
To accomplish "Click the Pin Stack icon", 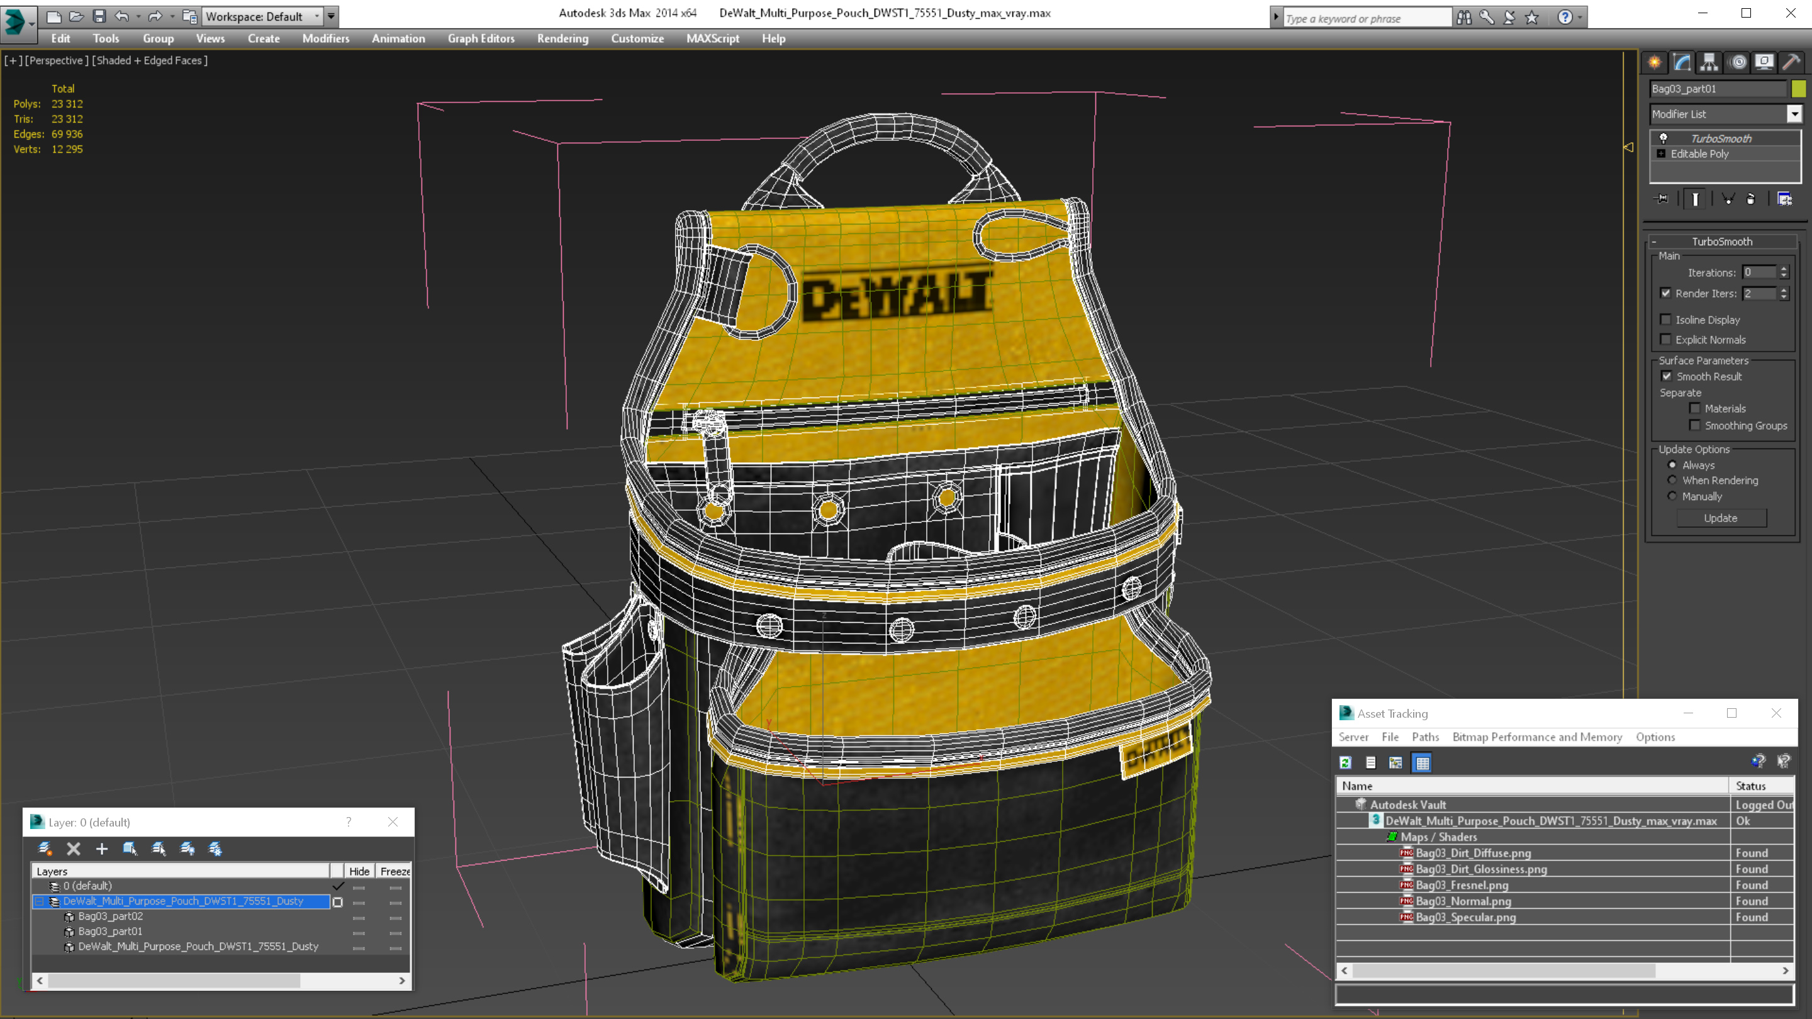I will click(x=1662, y=199).
